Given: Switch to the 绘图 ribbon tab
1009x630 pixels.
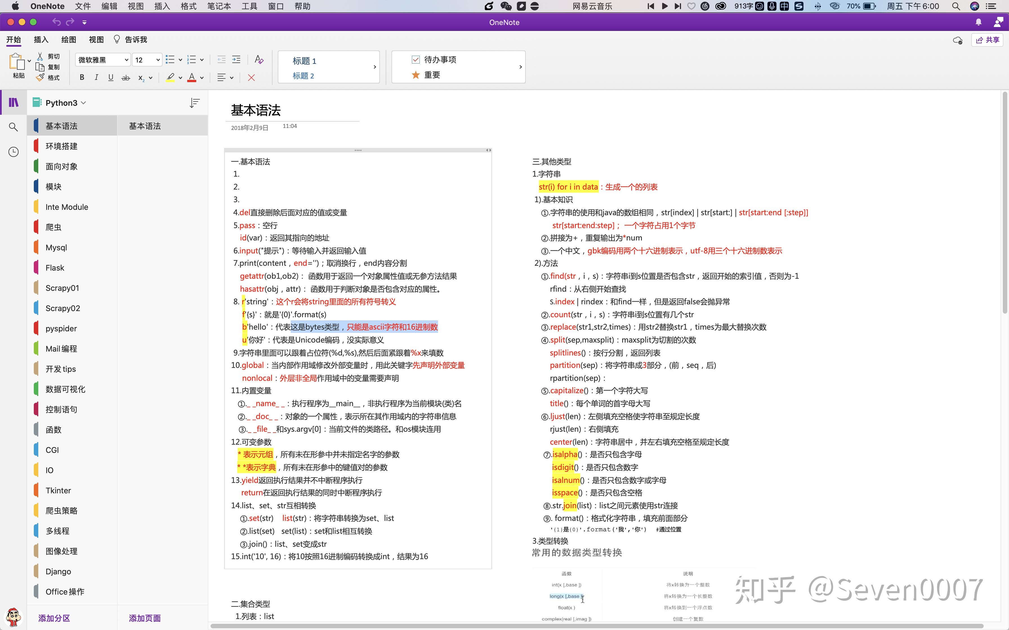Looking at the screenshot, I should pyautogui.click(x=69, y=40).
